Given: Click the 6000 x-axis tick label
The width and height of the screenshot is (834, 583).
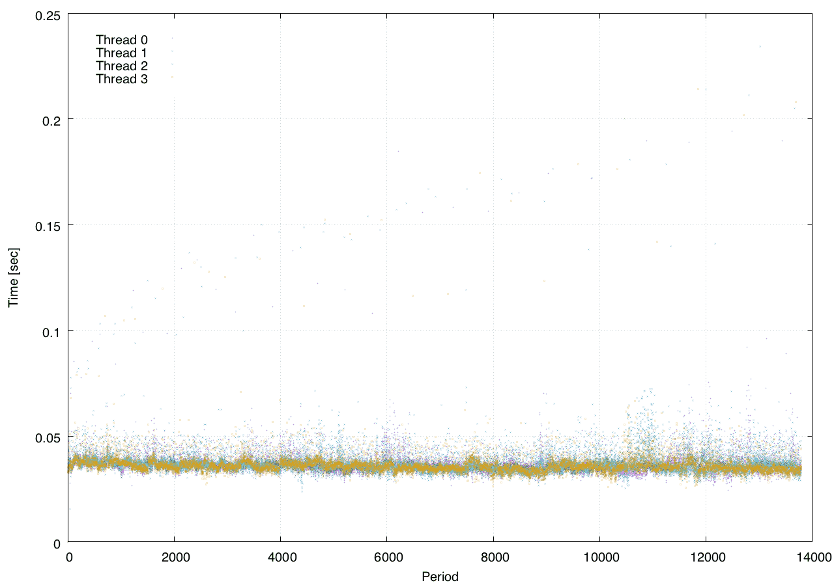Looking at the screenshot, I should 387,557.
